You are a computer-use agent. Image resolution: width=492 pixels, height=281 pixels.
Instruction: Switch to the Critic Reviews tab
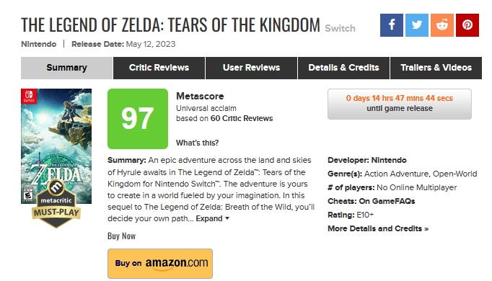[159, 68]
